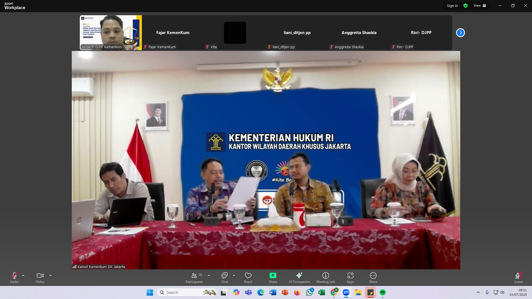Image resolution: width=532 pixels, height=299 pixels.
Task: Click Sign in at top bar
Action: tap(452, 6)
